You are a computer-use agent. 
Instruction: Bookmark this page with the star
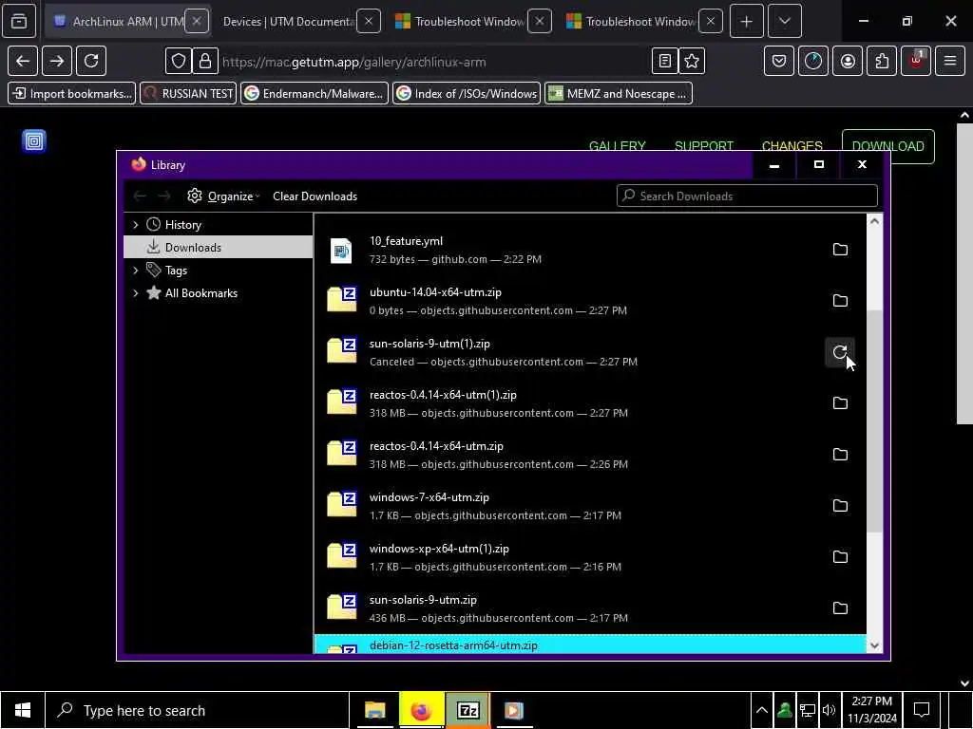click(x=692, y=61)
